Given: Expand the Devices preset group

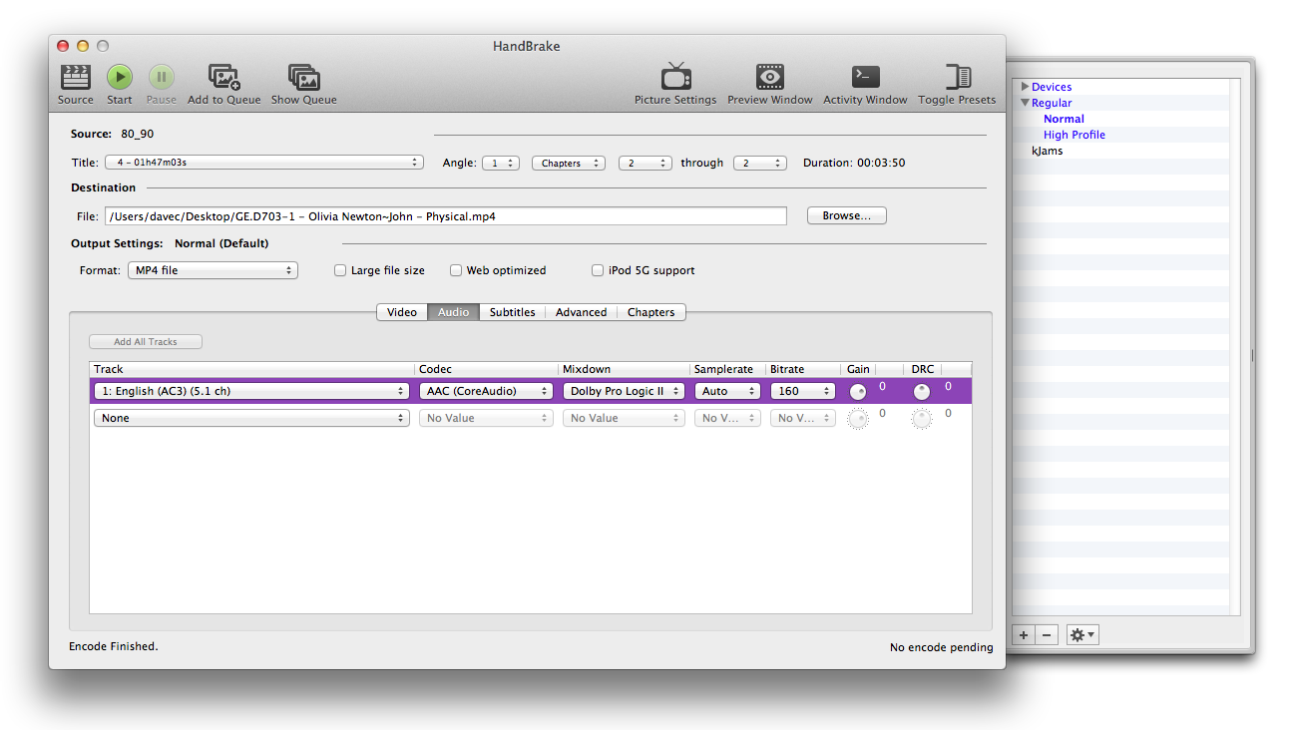Looking at the screenshot, I should (x=1025, y=87).
